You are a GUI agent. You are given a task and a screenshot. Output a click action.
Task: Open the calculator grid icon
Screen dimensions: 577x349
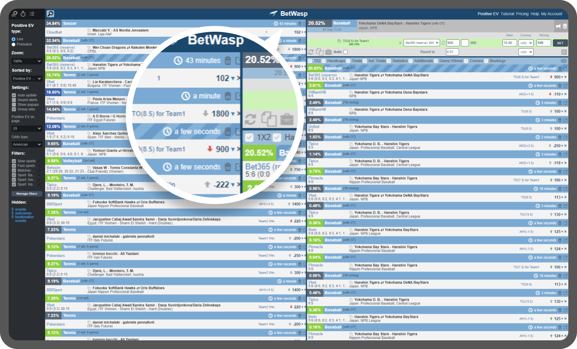[564, 52]
